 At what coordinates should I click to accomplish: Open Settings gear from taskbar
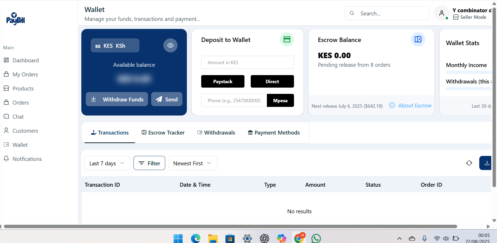[x=247, y=238]
